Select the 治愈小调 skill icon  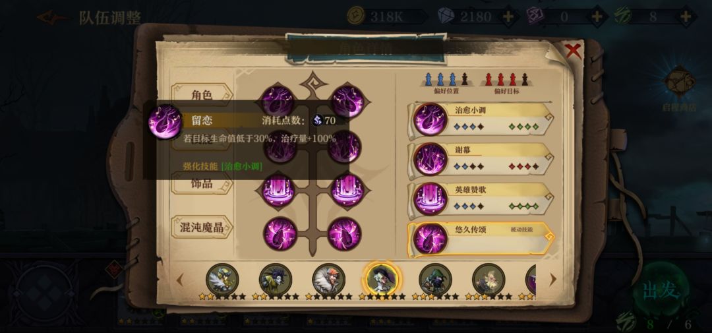tap(430, 119)
